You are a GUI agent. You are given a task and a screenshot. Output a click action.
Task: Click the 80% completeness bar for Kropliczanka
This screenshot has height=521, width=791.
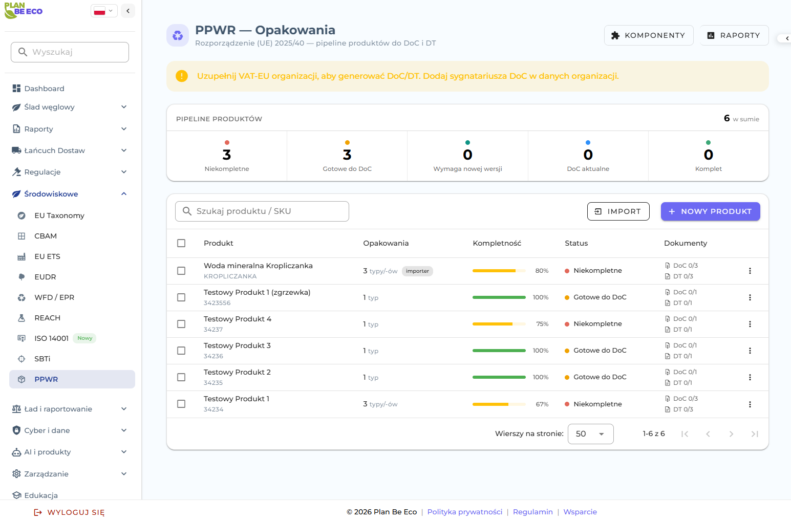point(499,271)
